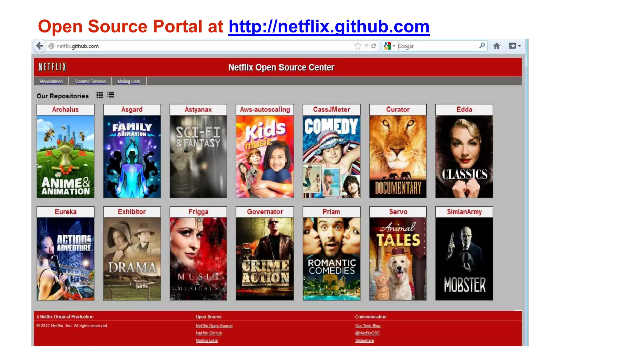Switch repositories to list view
The image size is (629, 353).
[111, 95]
